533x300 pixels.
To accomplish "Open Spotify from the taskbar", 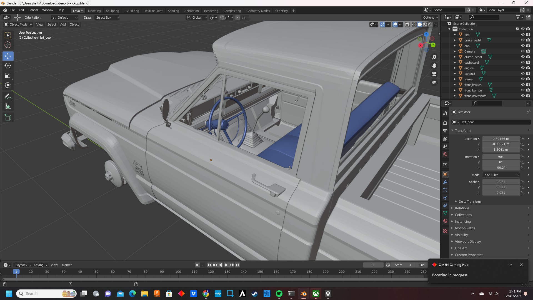I will point(279,294).
